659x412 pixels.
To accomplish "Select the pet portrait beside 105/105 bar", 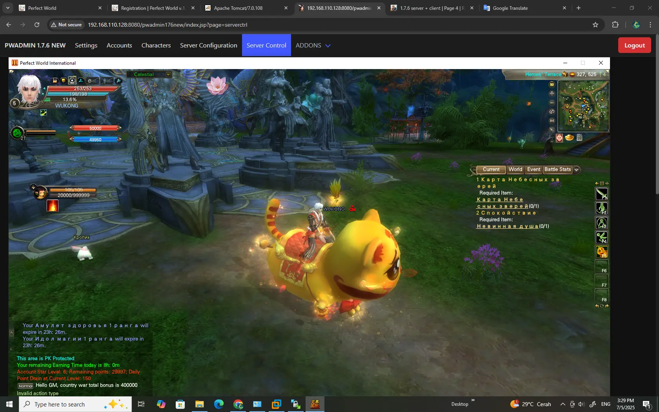I will click(40, 192).
